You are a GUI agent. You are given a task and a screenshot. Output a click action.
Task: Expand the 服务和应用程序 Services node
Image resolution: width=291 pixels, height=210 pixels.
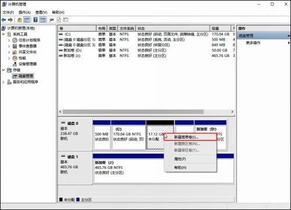3,82
